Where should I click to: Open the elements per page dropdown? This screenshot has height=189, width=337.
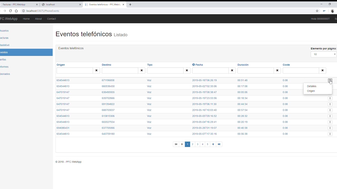click(x=324, y=54)
